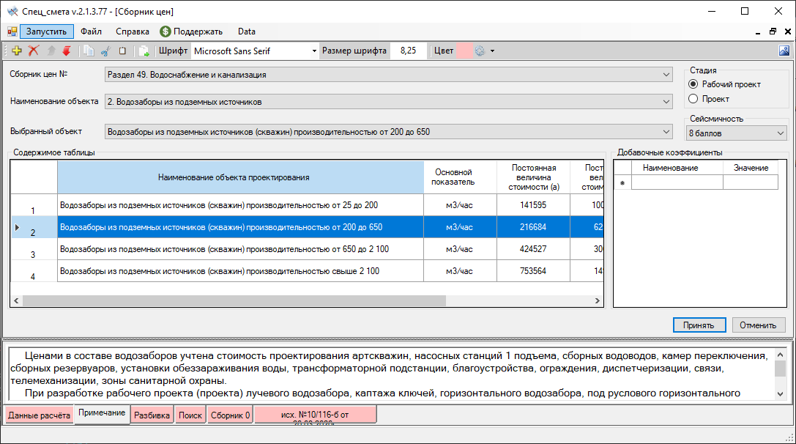
Task: Click the Размер шрифта field showing 8,25
Action: pyautogui.click(x=408, y=51)
